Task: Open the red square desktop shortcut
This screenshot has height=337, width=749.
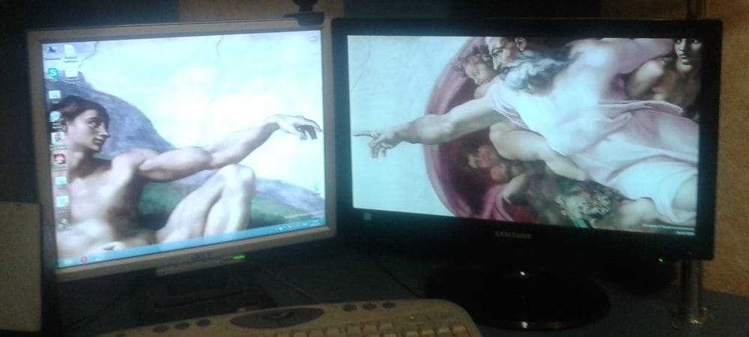Action: 58,158
